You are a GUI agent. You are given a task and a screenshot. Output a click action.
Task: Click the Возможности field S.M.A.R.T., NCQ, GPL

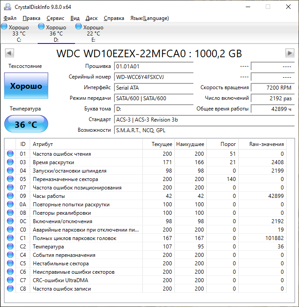point(204,130)
